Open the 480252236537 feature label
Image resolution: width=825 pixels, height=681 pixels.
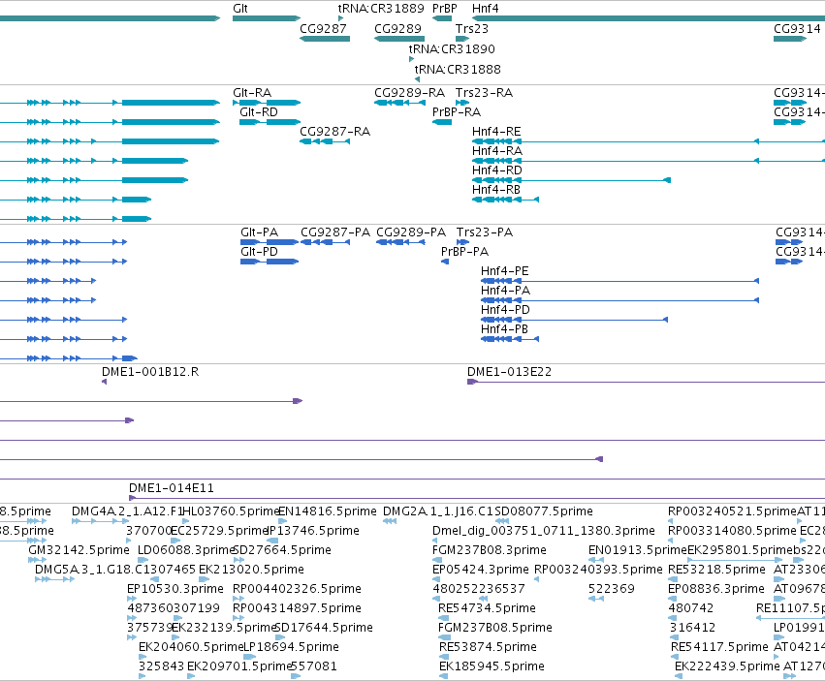[x=478, y=589]
